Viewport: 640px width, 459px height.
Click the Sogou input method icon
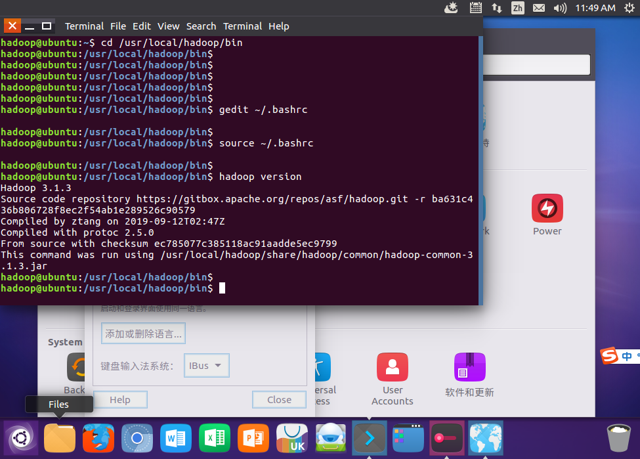coord(609,356)
